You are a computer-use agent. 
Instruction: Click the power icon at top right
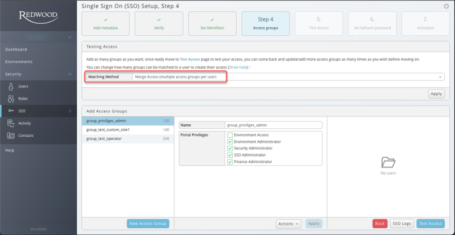(x=445, y=6)
